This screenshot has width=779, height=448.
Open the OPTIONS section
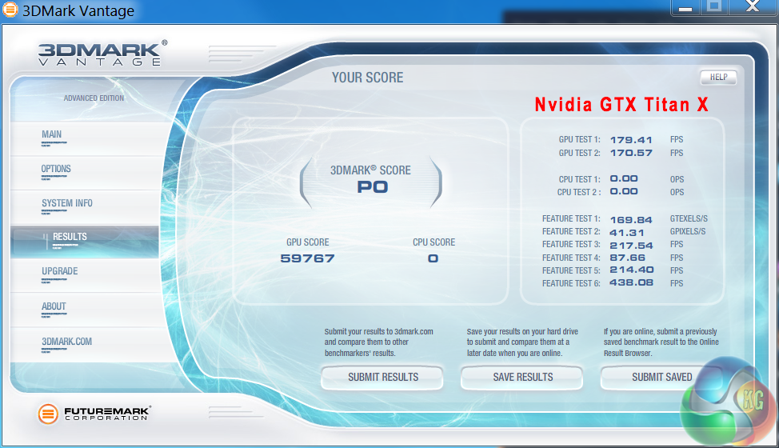(85, 173)
